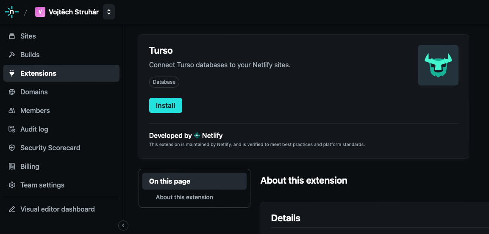Image resolution: width=489 pixels, height=234 pixels.
Task: Click the Turso extension title
Action: (x=161, y=50)
